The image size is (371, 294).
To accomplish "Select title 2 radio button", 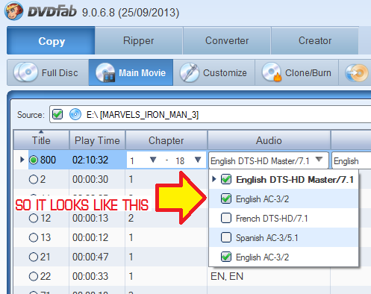I will pos(34,179).
